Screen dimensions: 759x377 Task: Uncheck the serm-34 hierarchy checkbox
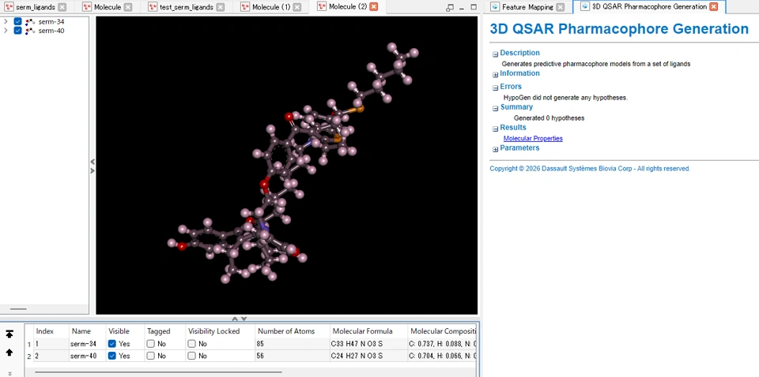click(18, 22)
